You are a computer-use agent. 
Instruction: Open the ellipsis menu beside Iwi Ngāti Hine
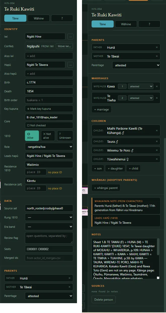[x=70, y=37]
